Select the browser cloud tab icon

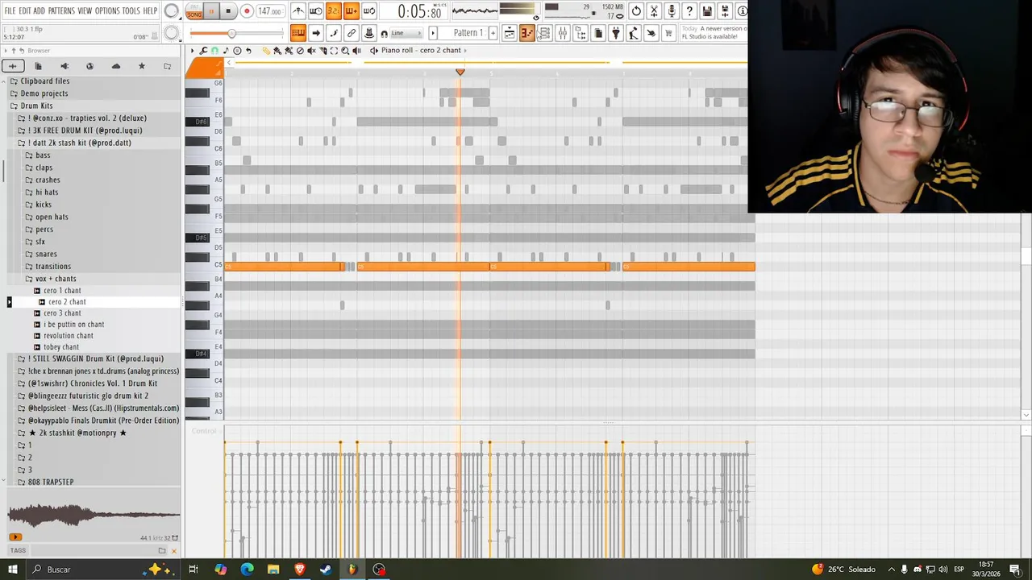pyautogui.click(x=116, y=66)
